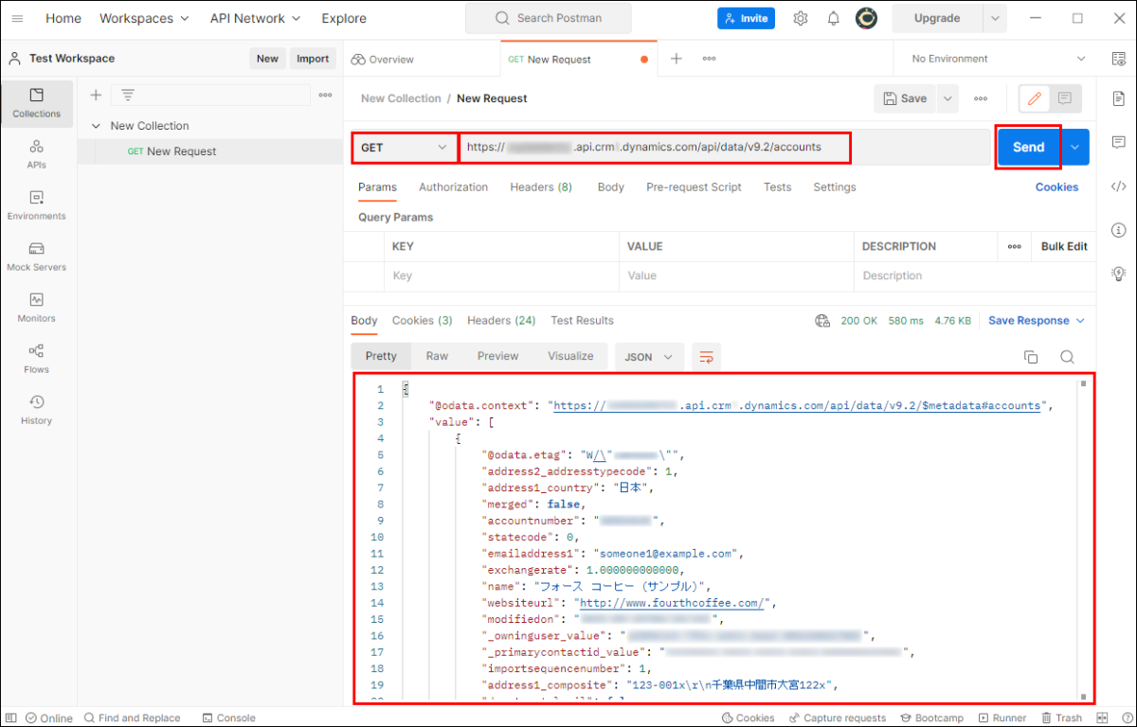1137x727 pixels.
Task: Search within the response body
Action: 1067,357
